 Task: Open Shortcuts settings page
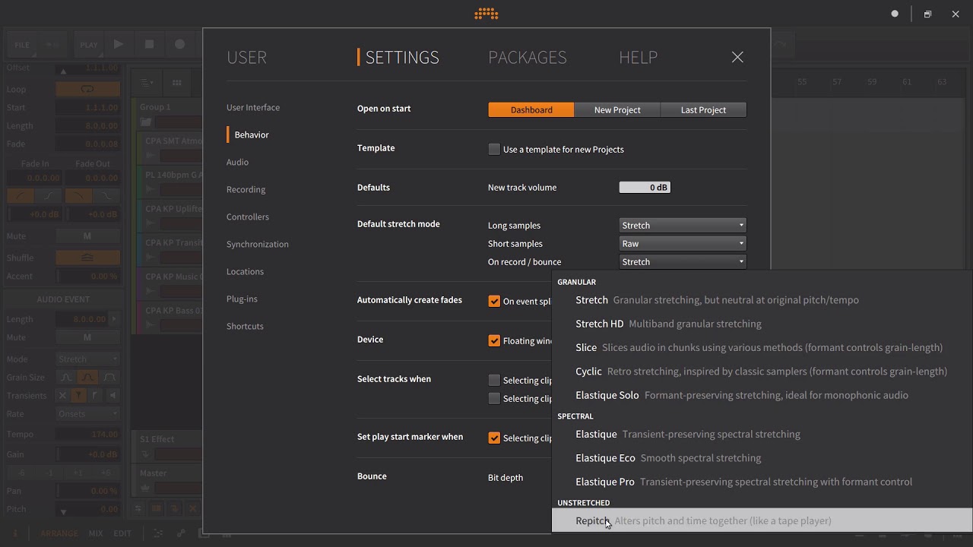[245, 326]
